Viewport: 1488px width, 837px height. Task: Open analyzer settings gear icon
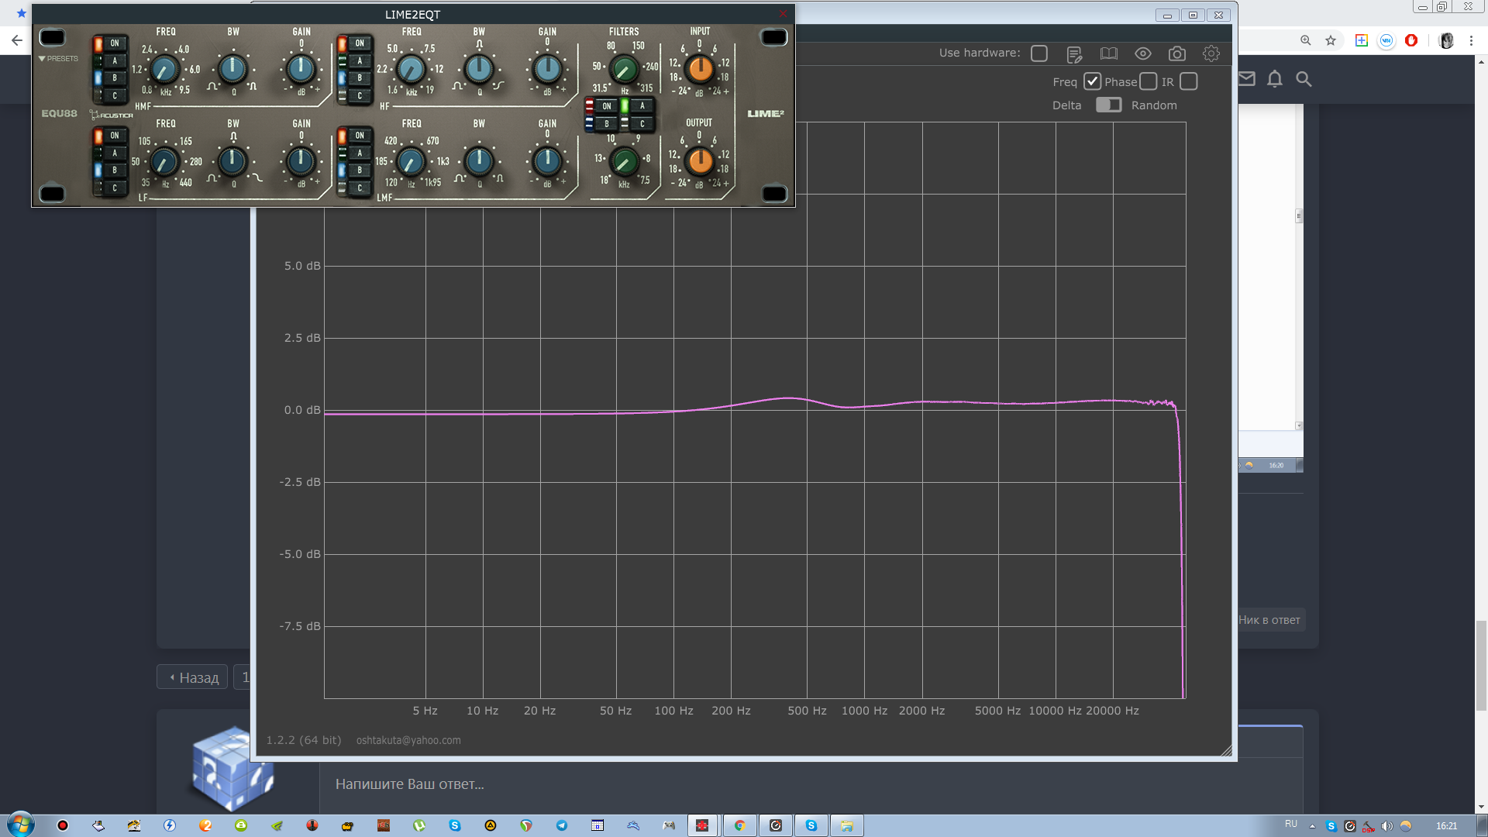pyautogui.click(x=1211, y=53)
